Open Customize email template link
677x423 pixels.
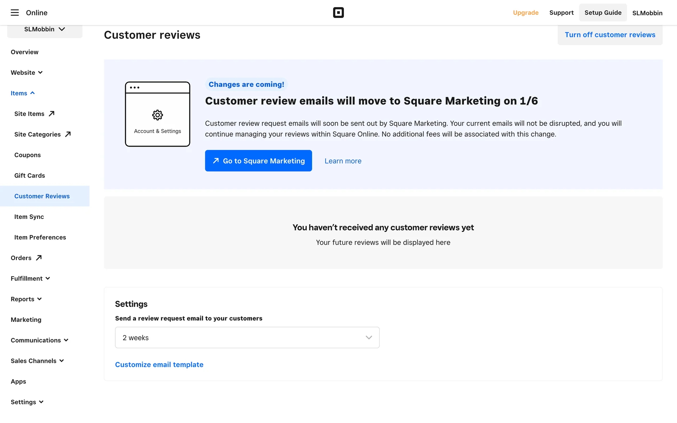click(159, 364)
